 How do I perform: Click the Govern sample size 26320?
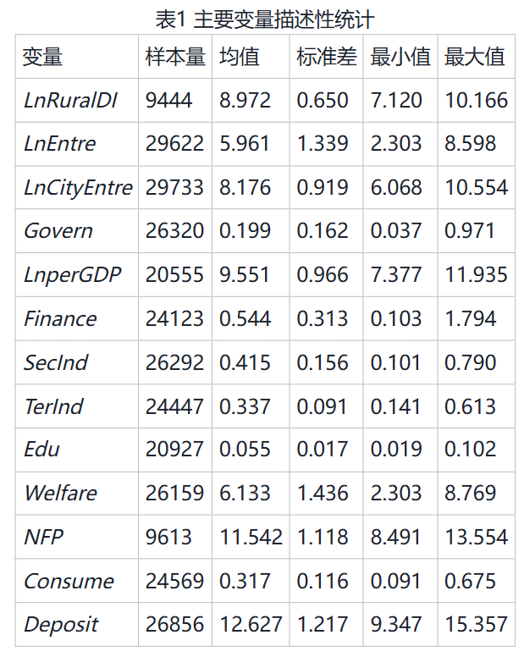[174, 231]
